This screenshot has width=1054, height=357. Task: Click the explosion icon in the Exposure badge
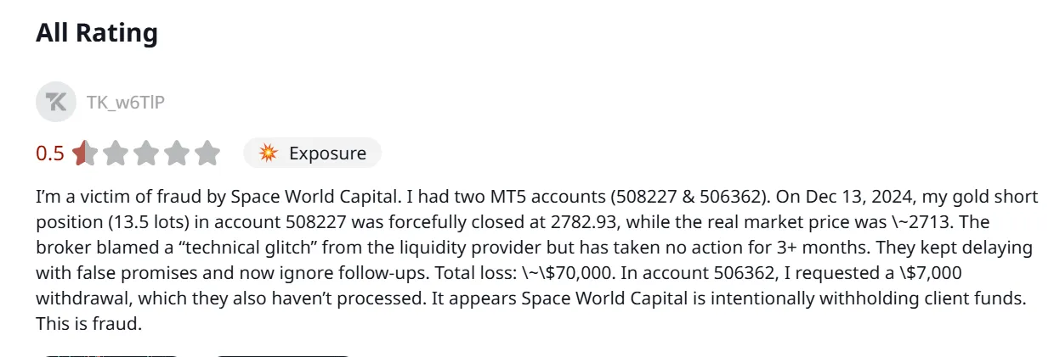pos(269,153)
